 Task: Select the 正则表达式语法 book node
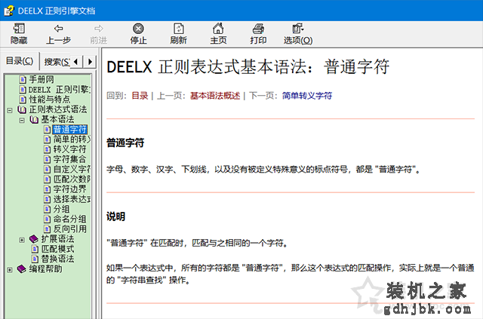click(x=58, y=109)
